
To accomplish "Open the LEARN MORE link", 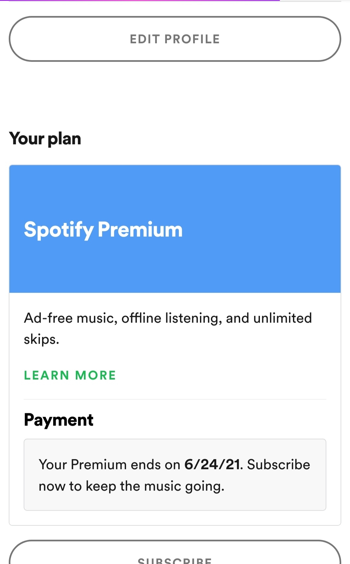I will [70, 375].
